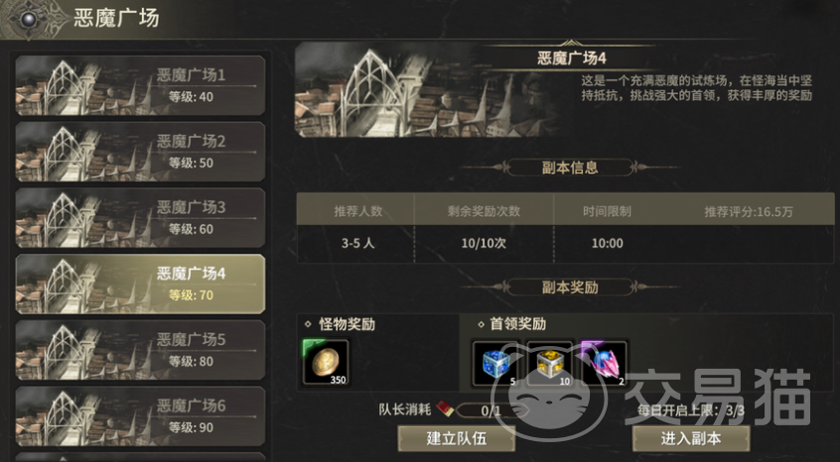Click the ornate orb emblem beside 恶魔广场 title
This screenshot has height=462, width=840.
(29, 19)
